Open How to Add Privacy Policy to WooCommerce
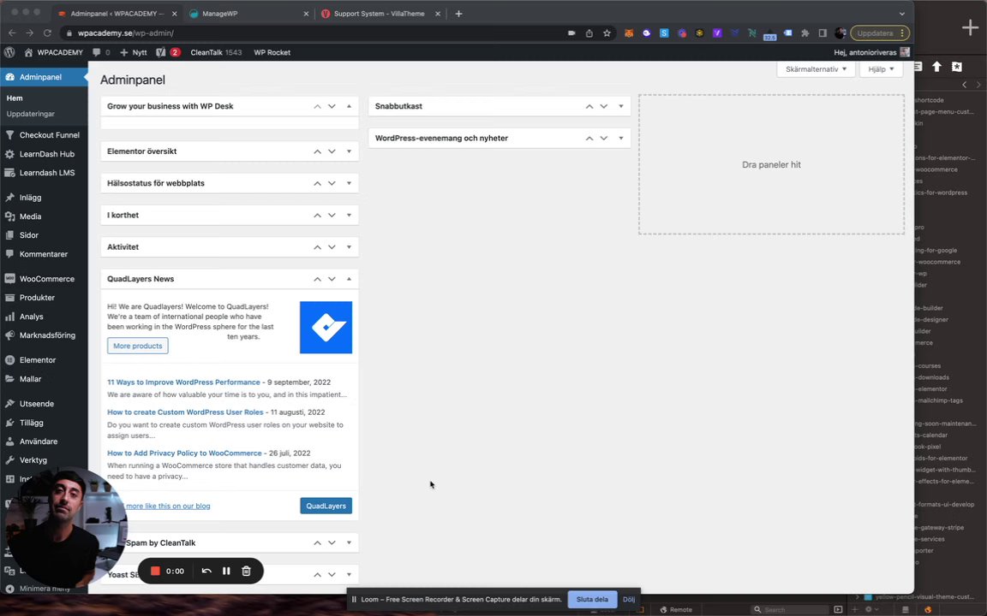Image resolution: width=987 pixels, height=616 pixels. point(184,453)
